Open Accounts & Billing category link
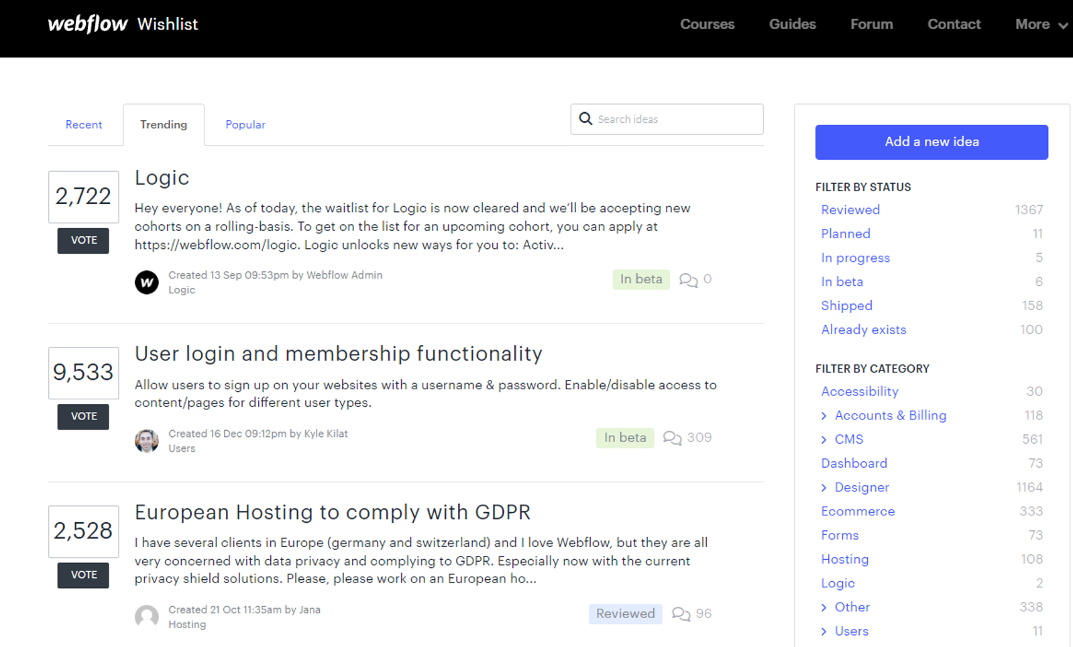 point(891,416)
